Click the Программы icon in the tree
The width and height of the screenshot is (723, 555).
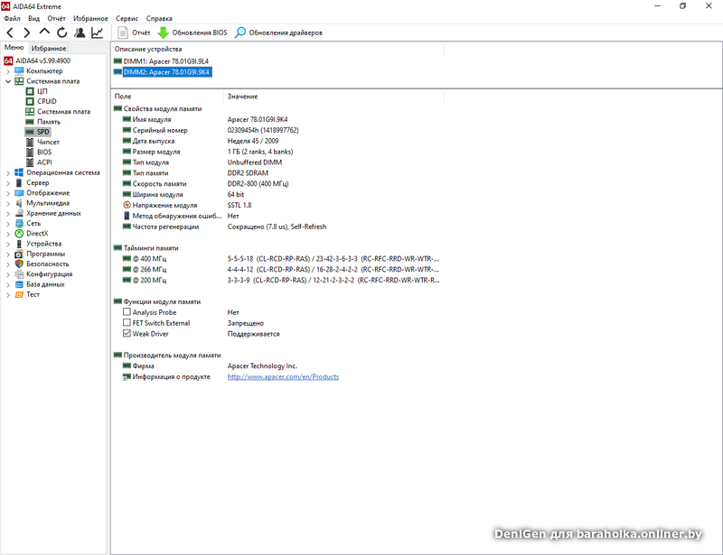coord(19,254)
